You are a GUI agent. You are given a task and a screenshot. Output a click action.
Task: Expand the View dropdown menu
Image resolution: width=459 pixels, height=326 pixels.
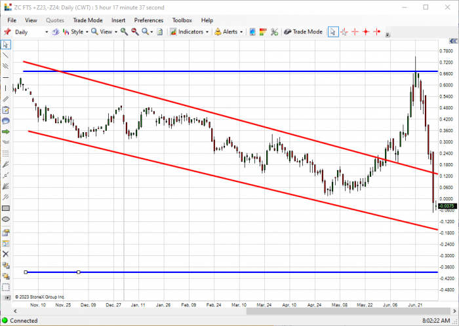click(116, 32)
